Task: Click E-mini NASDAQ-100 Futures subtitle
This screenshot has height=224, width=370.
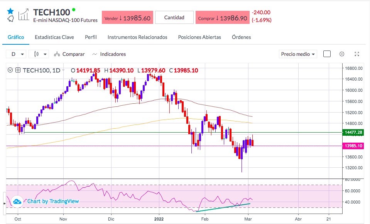Action: click(65, 20)
